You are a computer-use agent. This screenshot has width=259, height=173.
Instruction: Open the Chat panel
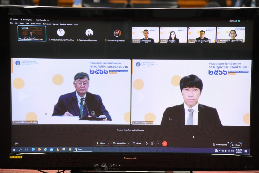(x=236, y=145)
